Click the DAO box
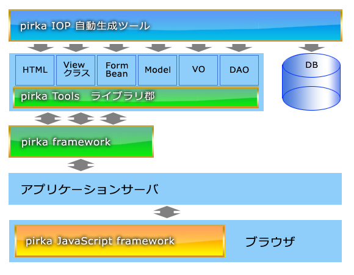This screenshot has width=354, height=275. pos(239,70)
